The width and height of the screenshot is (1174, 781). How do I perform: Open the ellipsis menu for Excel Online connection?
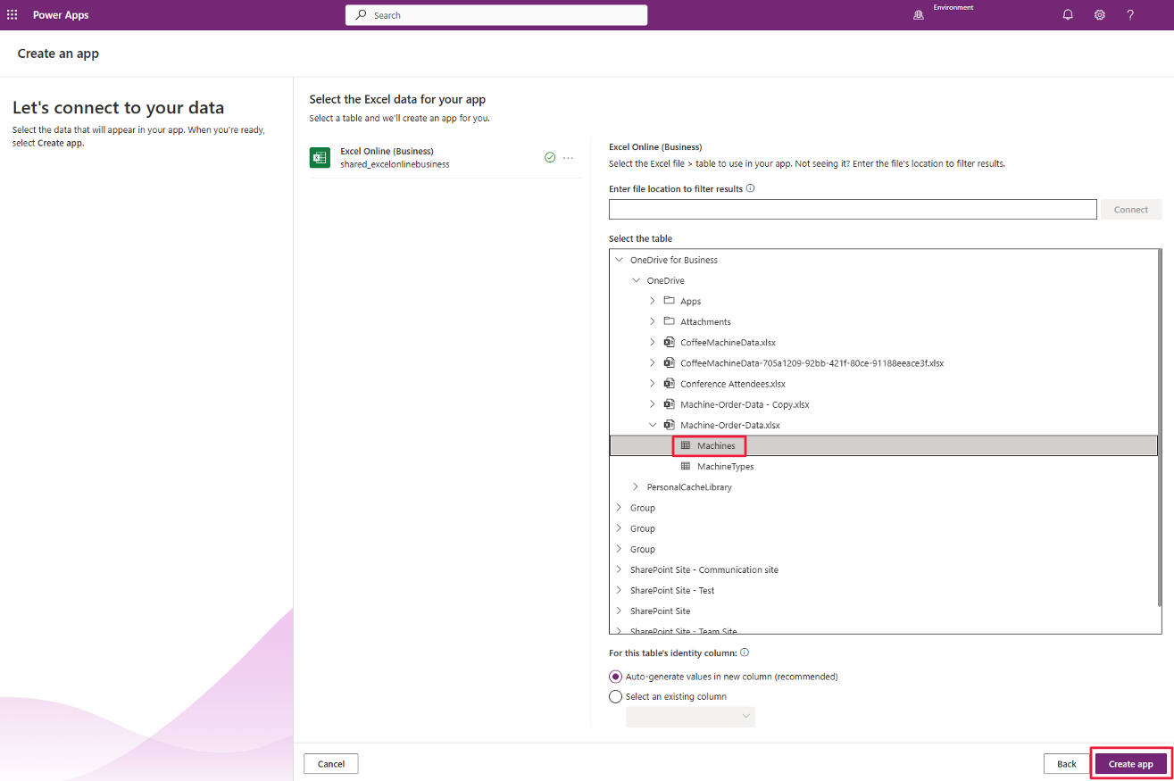click(x=569, y=158)
